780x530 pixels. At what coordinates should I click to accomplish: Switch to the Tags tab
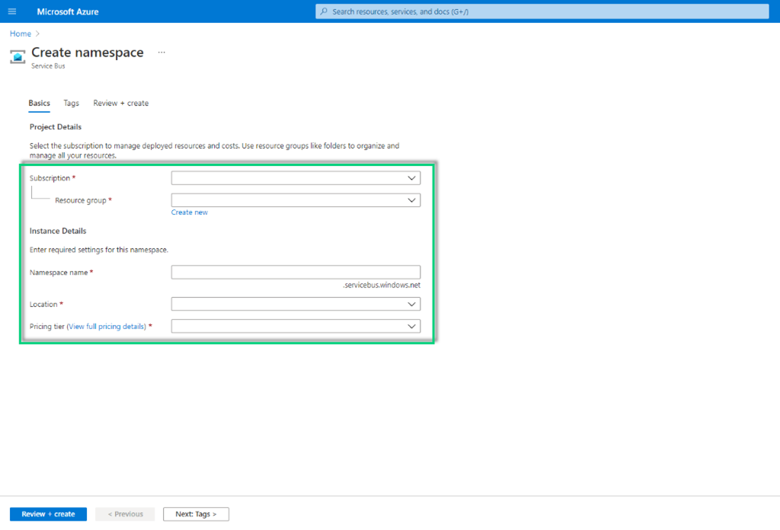click(71, 103)
